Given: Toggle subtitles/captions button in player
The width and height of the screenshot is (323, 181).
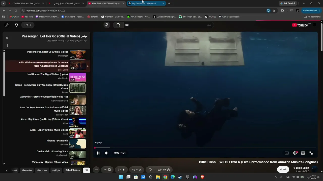Looking at the screenshot, I should [287, 153].
